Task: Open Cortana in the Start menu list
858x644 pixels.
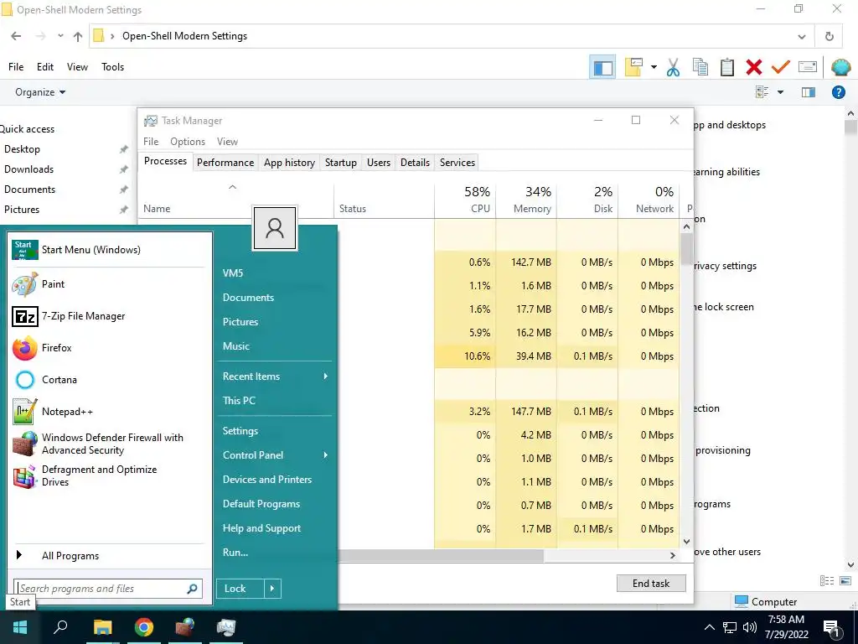Action: tap(110, 380)
